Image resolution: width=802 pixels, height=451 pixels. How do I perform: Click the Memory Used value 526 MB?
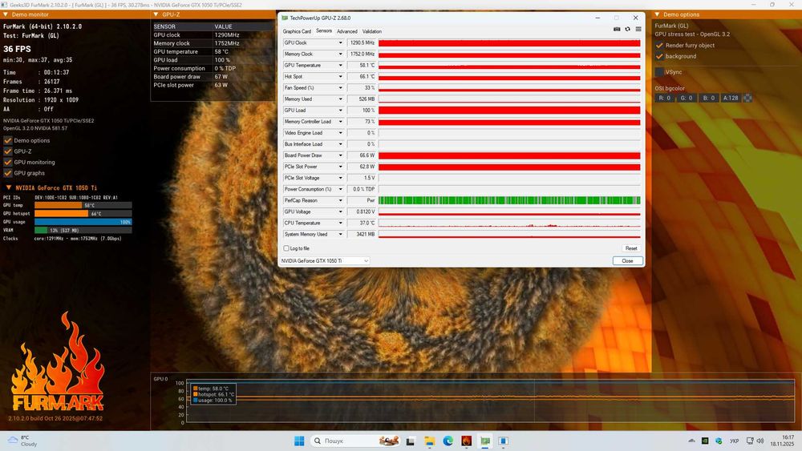click(361, 99)
